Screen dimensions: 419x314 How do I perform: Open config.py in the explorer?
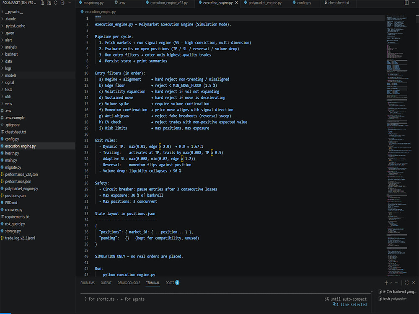[x=38, y=139]
